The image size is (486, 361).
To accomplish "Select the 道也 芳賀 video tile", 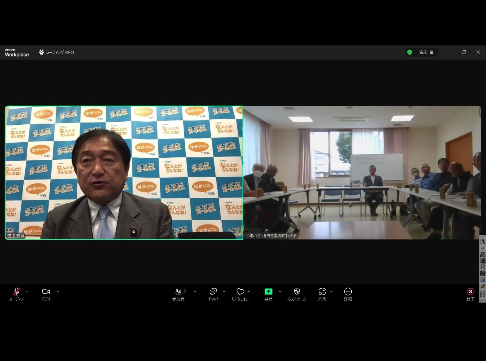I will (124, 173).
